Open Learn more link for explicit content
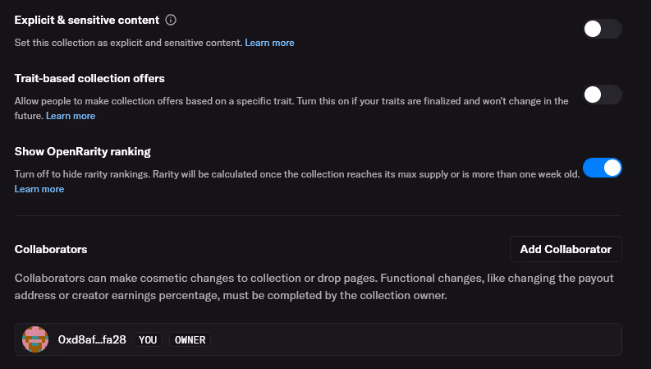Viewport: 651px width, 369px height. coord(269,42)
